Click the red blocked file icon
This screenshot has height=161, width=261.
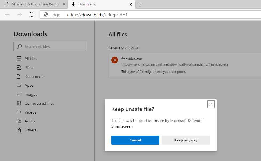point(115,60)
